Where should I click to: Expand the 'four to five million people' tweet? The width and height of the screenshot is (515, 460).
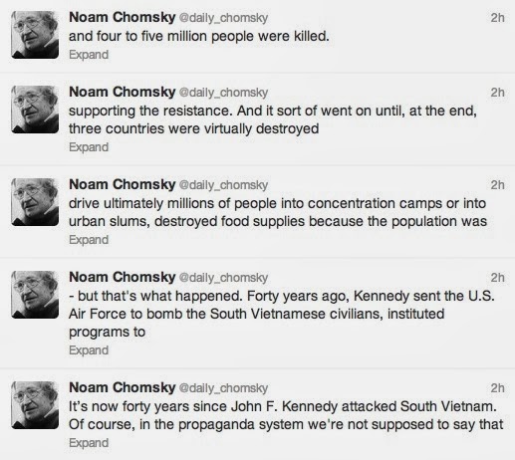pyautogui.click(x=89, y=55)
